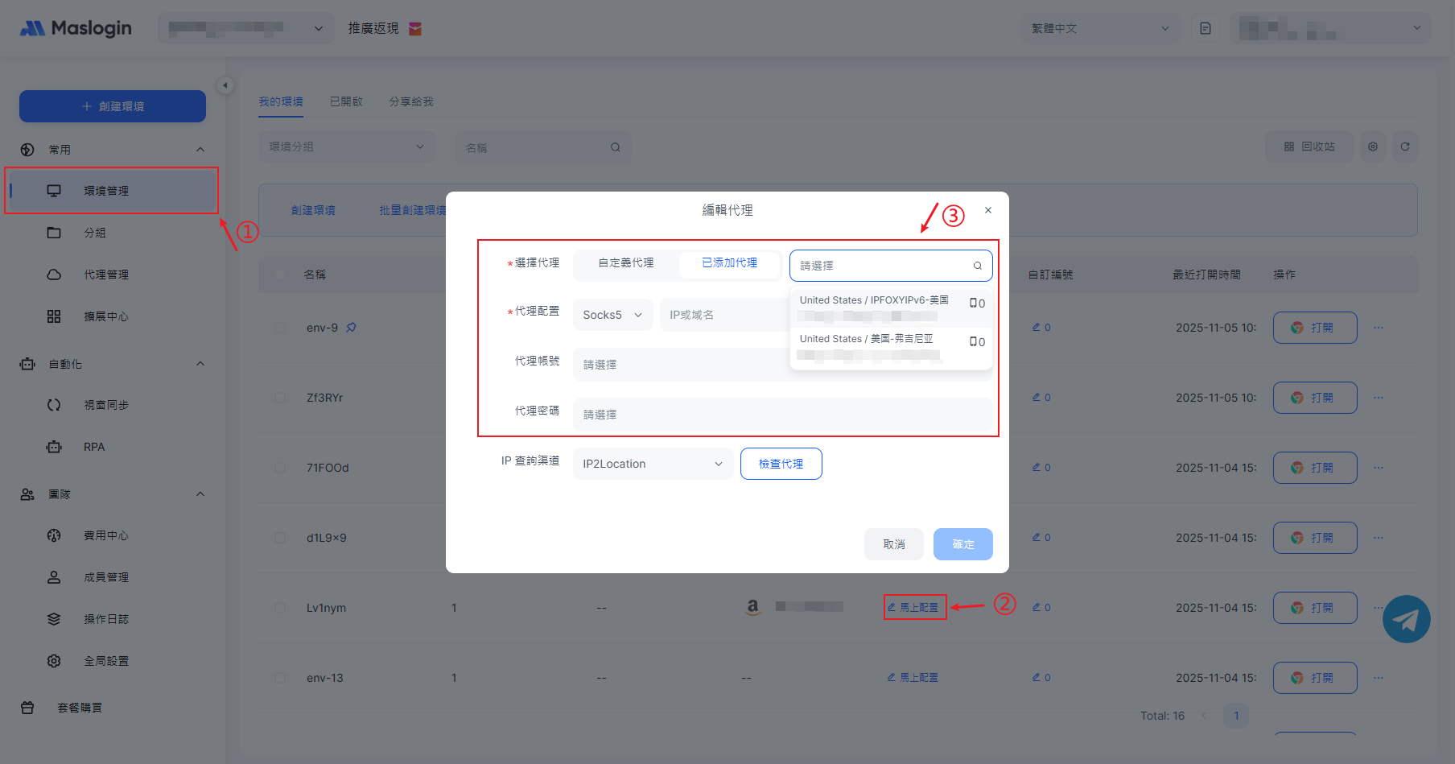Open column settings gear icon
Viewport: 1455px width, 764px height.
click(x=1372, y=147)
